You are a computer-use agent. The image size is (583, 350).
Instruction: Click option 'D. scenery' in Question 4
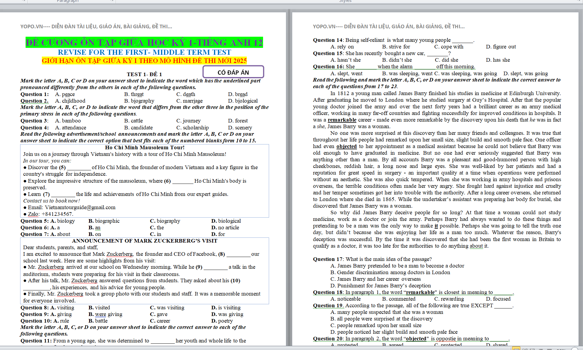click(x=240, y=128)
